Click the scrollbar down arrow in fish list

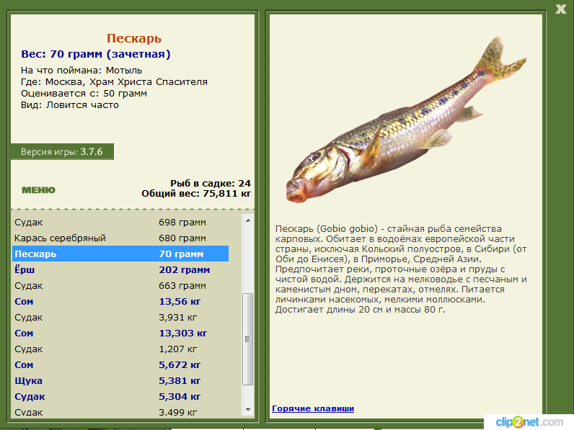(x=248, y=410)
